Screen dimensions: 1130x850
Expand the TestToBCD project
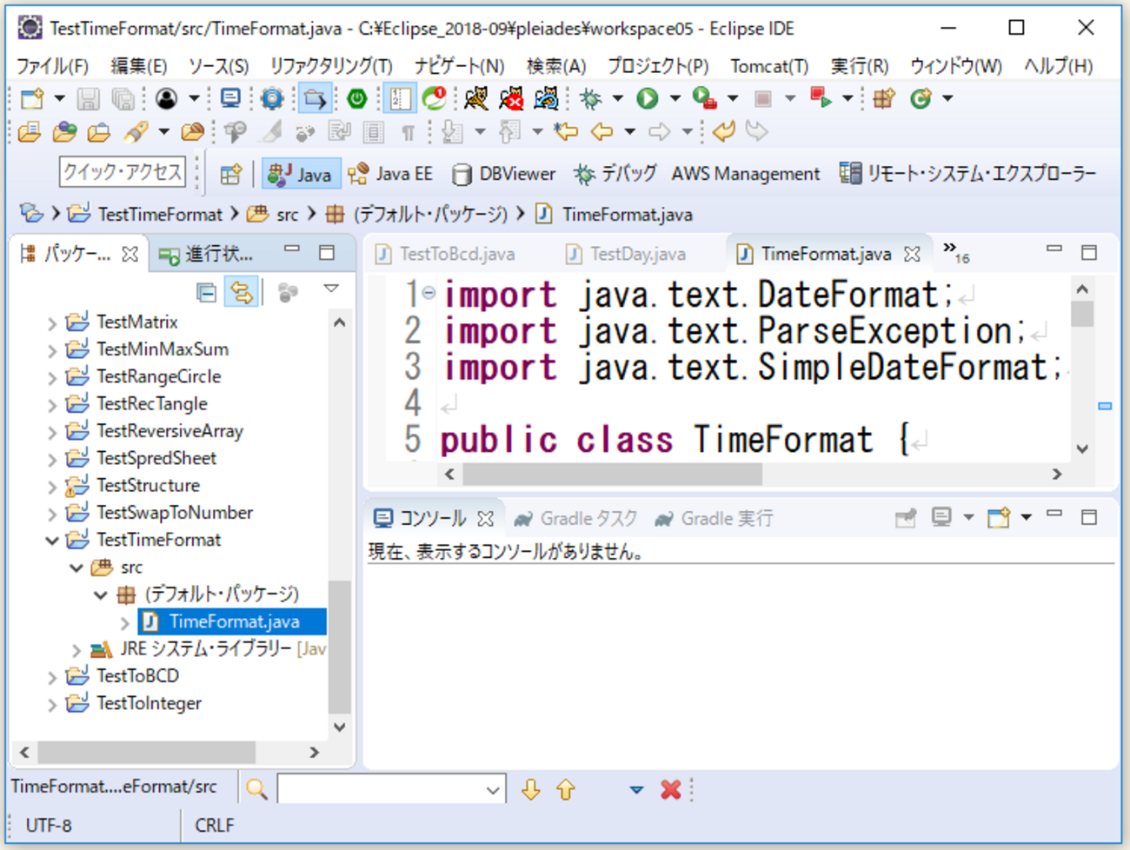[52, 675]
